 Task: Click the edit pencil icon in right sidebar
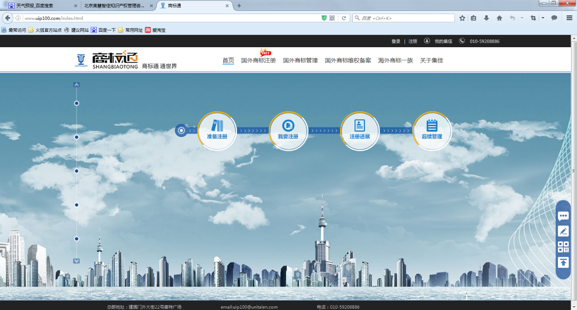563,231
